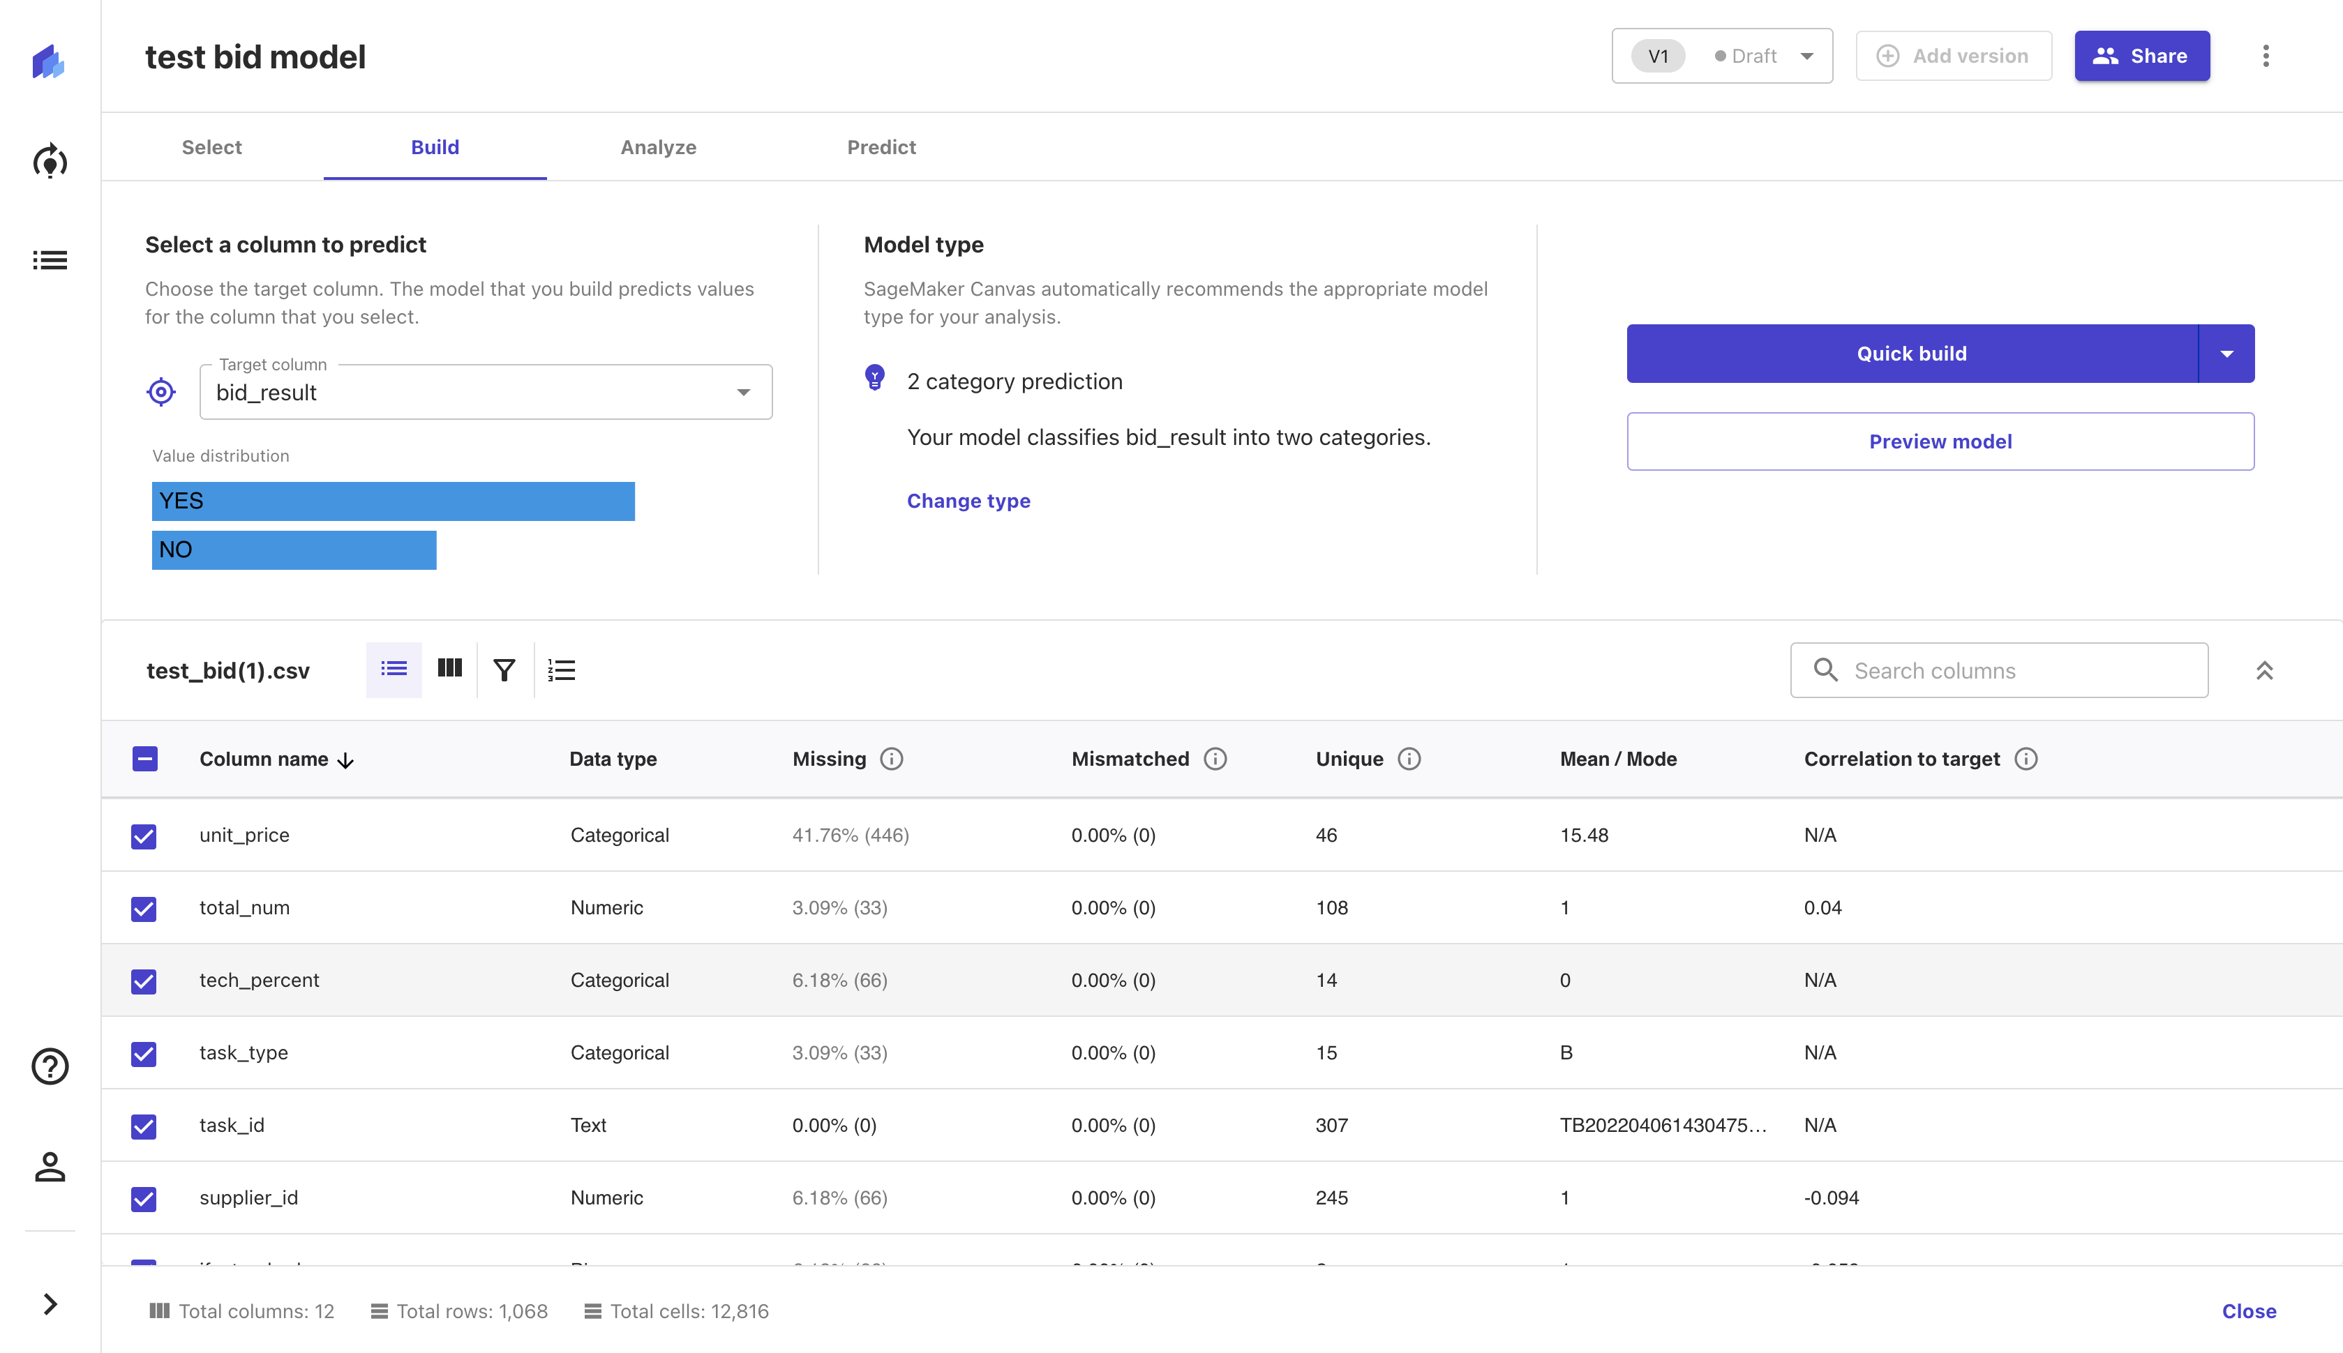
Task: Uncheck the unit_price column checkbox
Action: click(144, 836)
